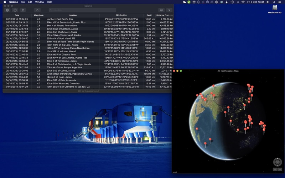
Task: Select the 3km N of Rincon, Puerto Rico row
Action: point(88,26)
